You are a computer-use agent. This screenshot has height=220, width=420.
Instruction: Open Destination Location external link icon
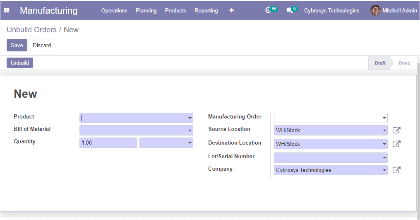click(396, 144)
